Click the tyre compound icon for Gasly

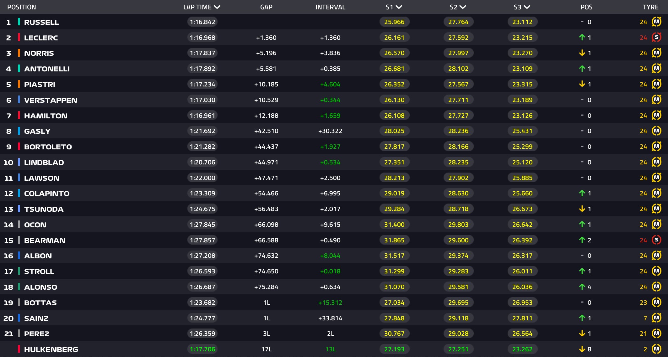[656, 131]
